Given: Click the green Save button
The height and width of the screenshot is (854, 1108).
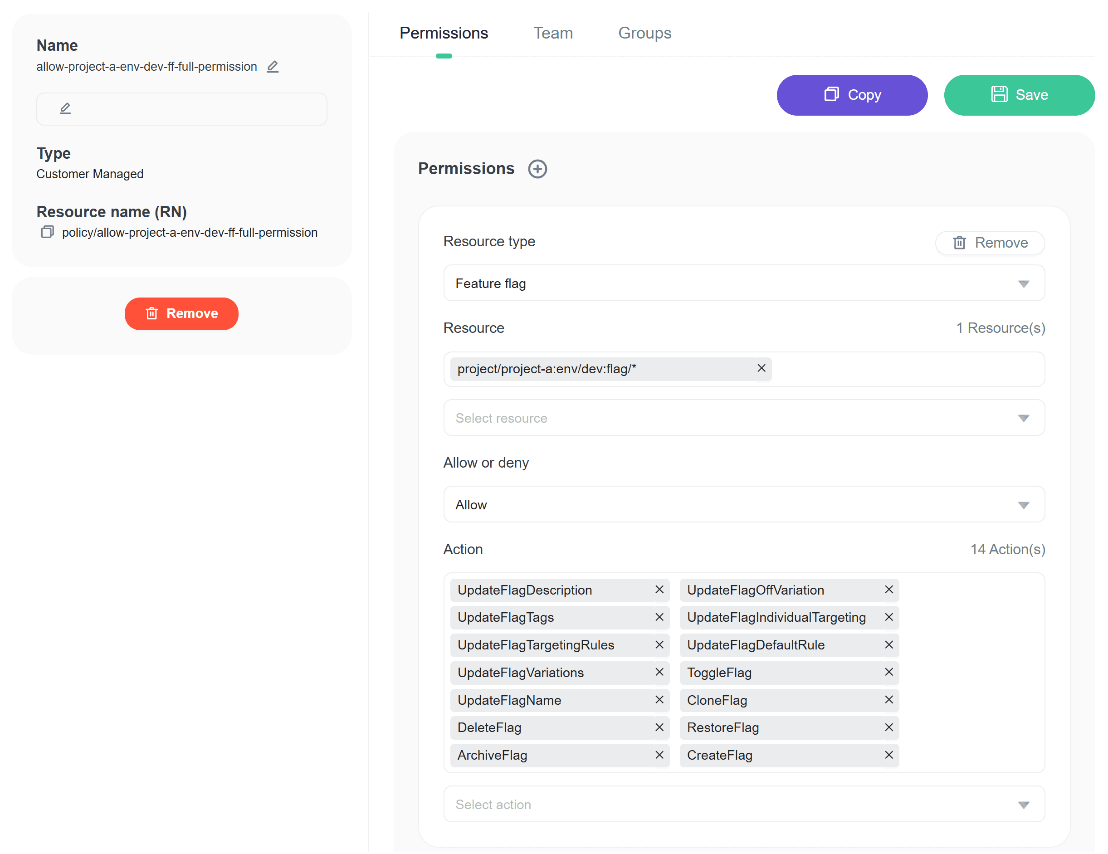Looking at the screenshot, I should [1019, 95].
